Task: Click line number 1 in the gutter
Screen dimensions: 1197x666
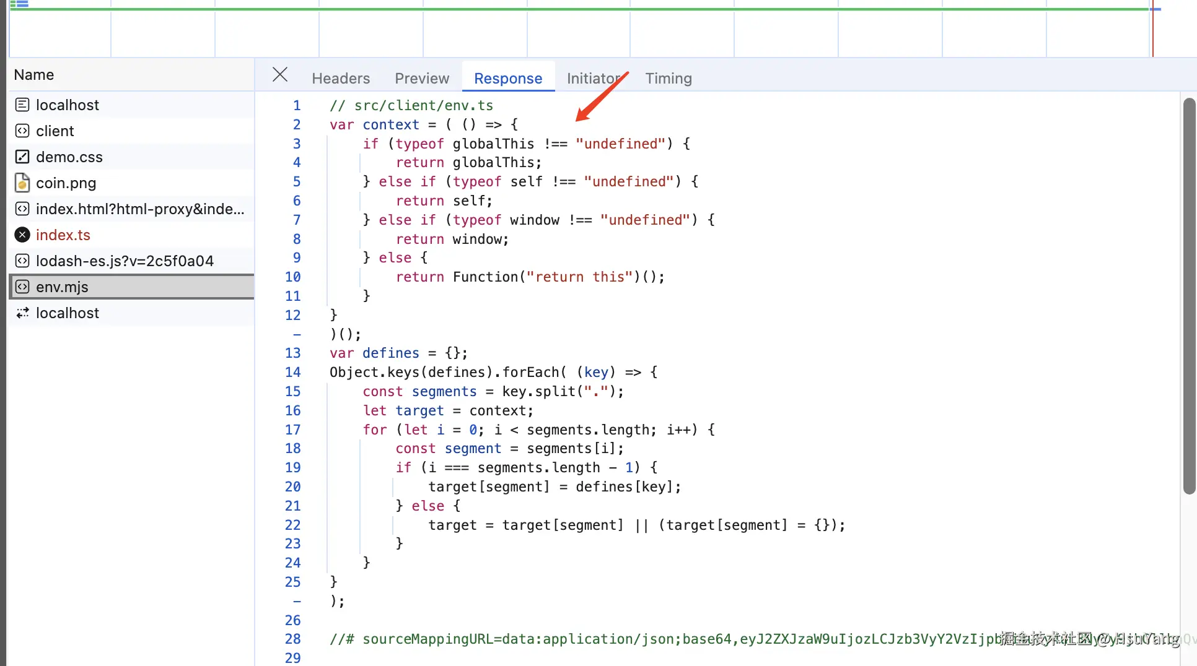Action: pos(297,105)
